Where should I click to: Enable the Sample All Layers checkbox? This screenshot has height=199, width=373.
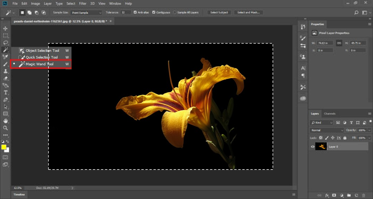tap(175, 13)
